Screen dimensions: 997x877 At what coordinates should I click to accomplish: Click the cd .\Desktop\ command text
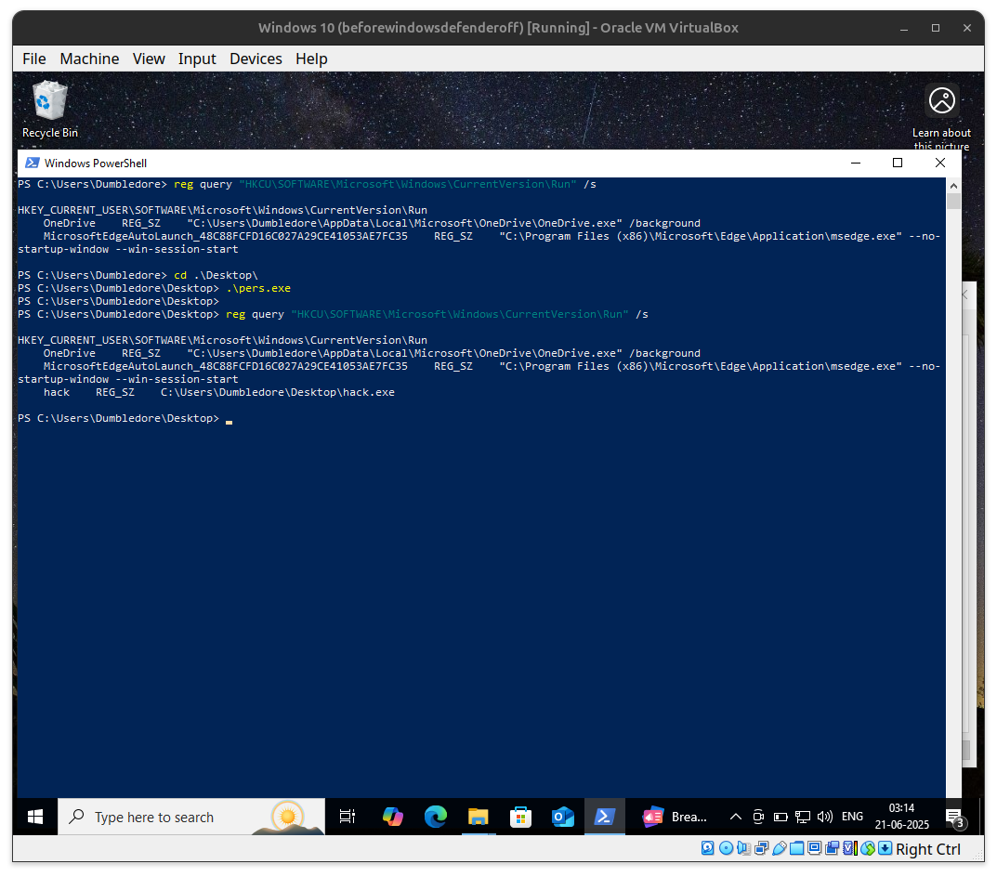tap(216, 275)
